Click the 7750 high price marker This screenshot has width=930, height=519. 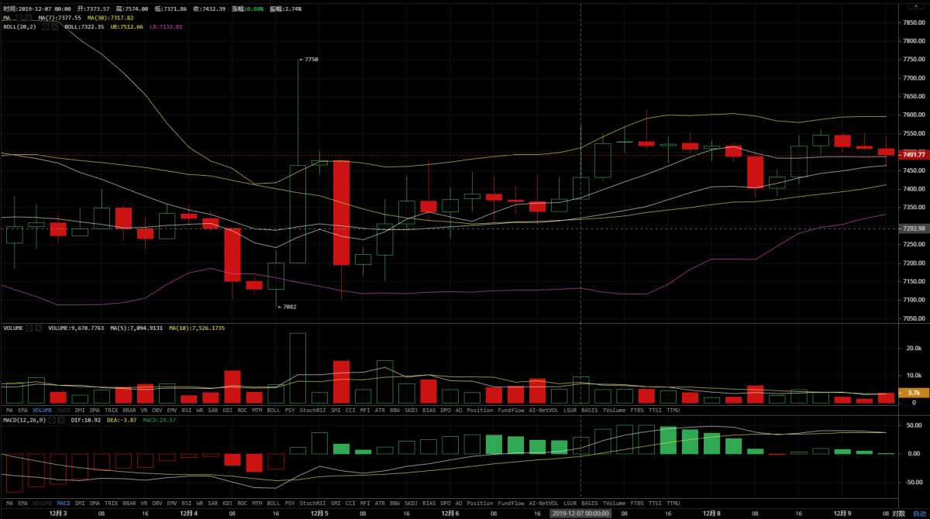point(310,60)
